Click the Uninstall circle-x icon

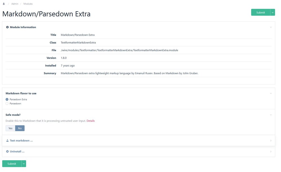tap(7, 151)
